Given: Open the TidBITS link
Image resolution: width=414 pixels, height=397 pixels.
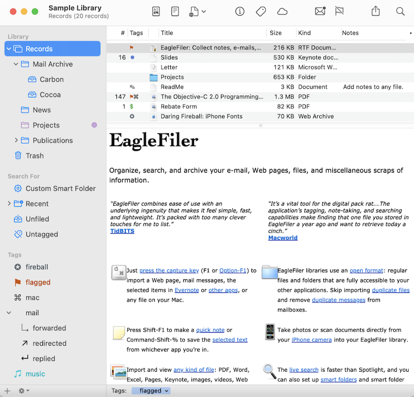Looking at the screenshot, I should tap(122, 231).
